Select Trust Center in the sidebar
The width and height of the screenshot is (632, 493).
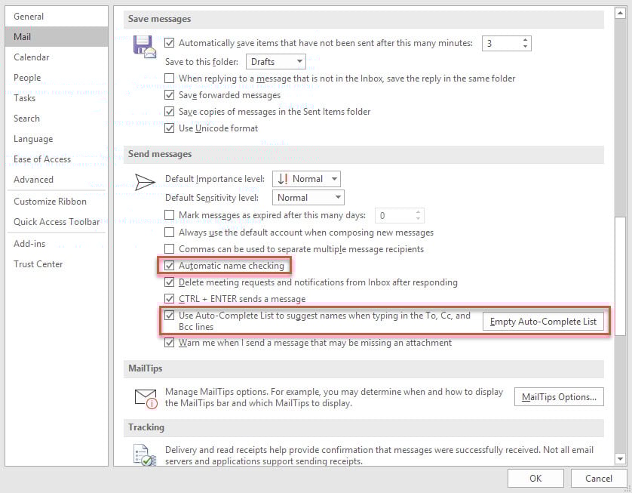point(37,264)
